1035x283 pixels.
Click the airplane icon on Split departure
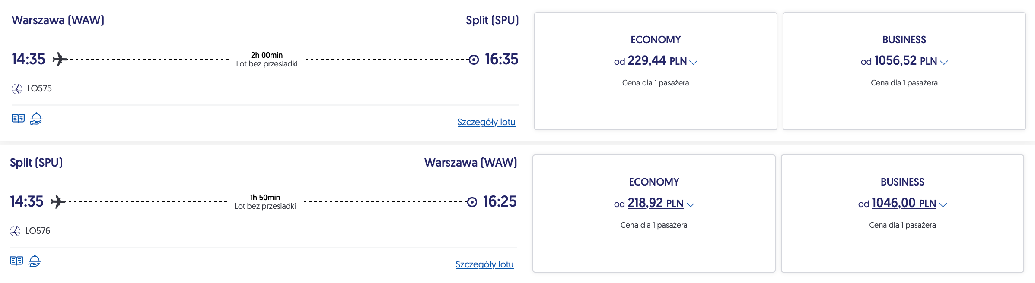58,201
